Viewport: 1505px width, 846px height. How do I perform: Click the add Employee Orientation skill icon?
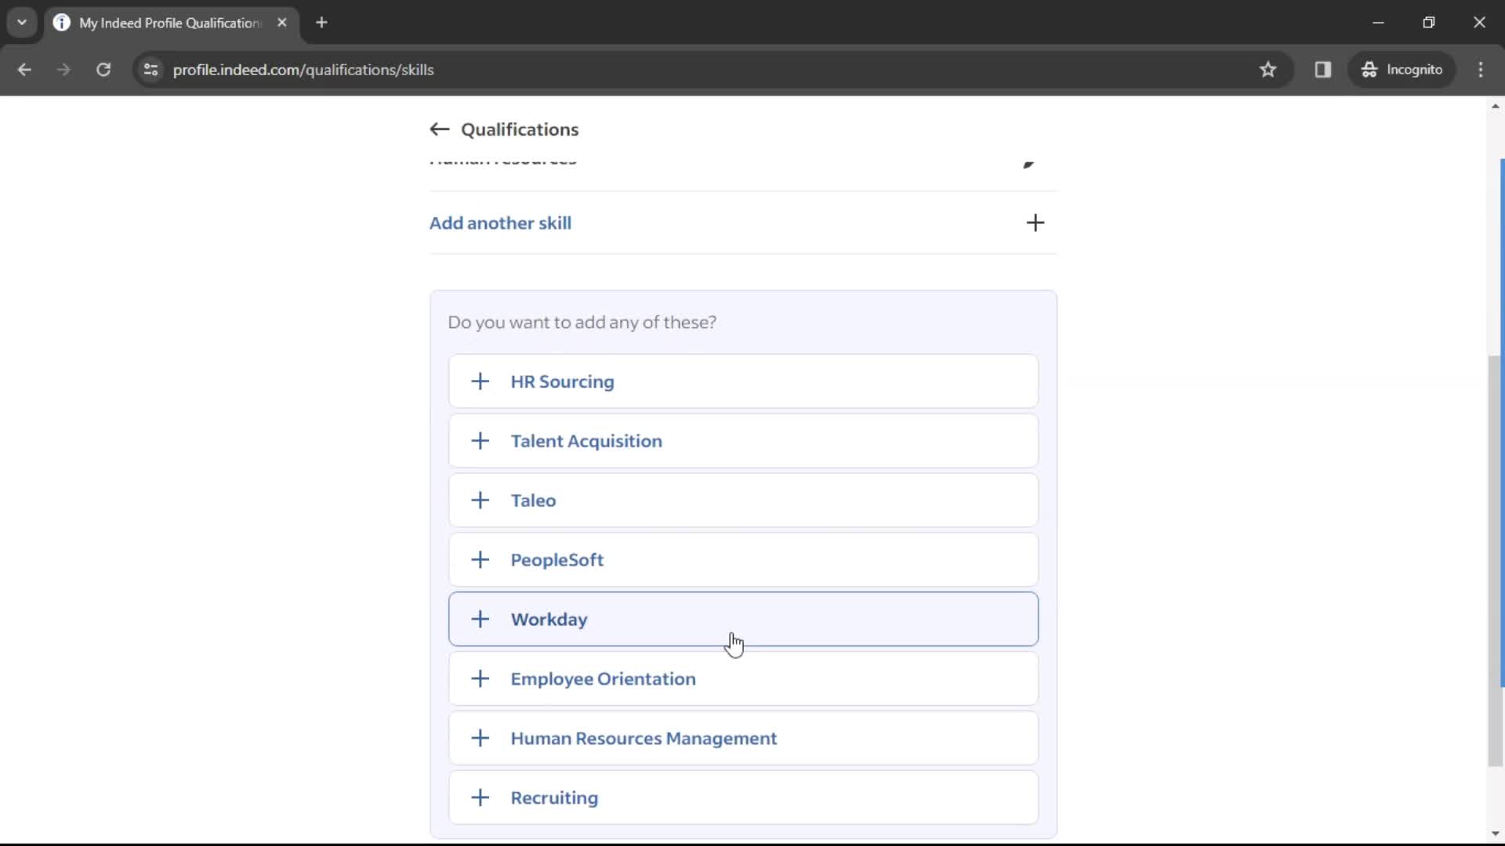(x=480, y=678)
